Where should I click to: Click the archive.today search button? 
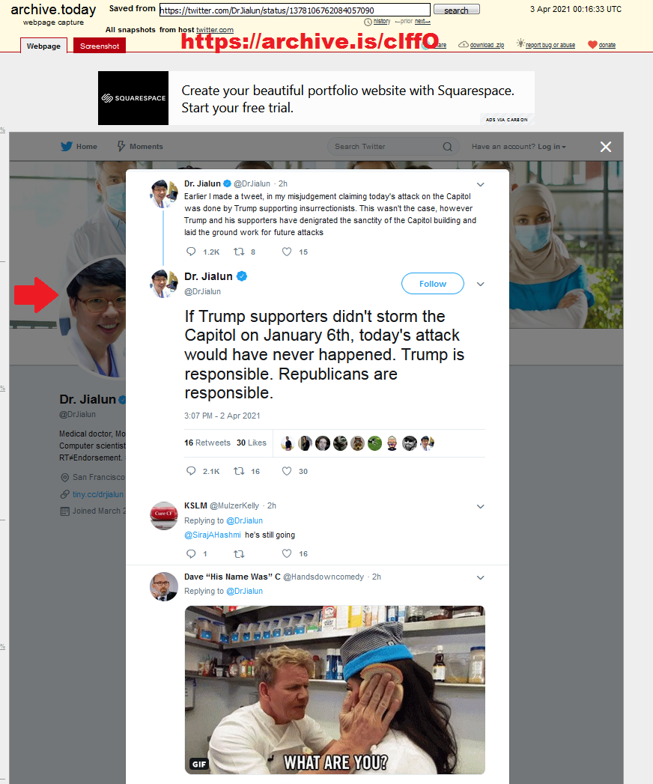pyautogui.click(x=457, y=10)
